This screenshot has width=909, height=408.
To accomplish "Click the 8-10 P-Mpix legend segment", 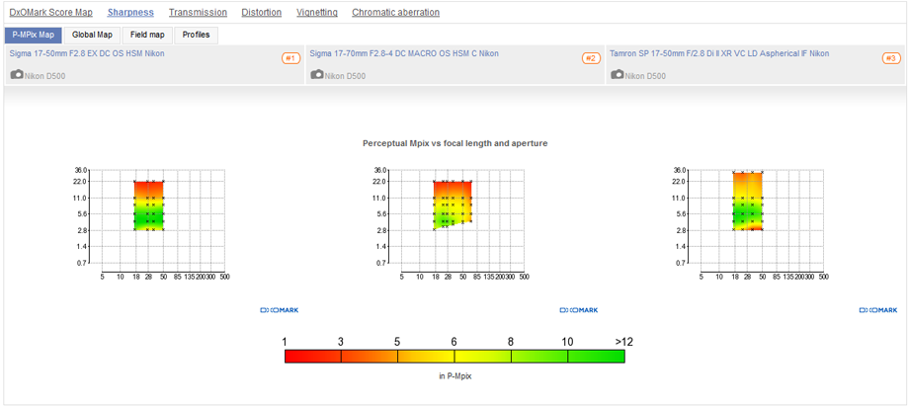I will point(539,357).
